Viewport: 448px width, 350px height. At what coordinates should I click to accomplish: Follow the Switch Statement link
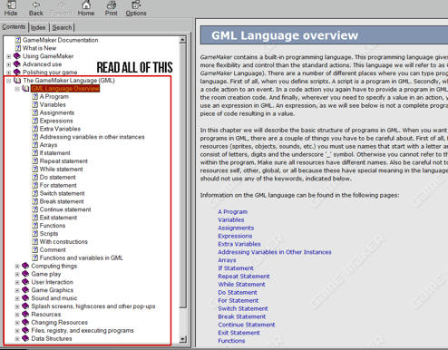(243, 308)
